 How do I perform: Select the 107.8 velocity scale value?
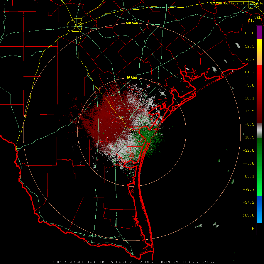[x=248, y=33]
